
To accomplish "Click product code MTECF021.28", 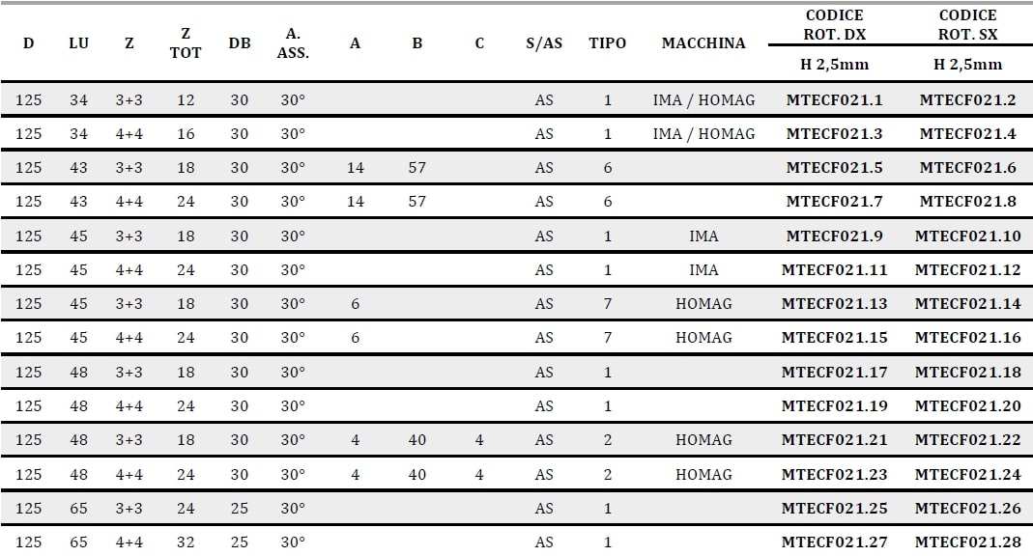I will tap(968, 542).
